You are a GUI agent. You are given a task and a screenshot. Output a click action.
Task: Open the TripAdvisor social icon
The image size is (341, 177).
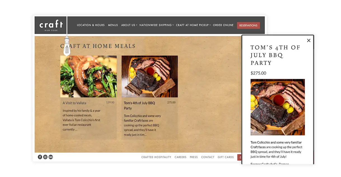(51, 157)
